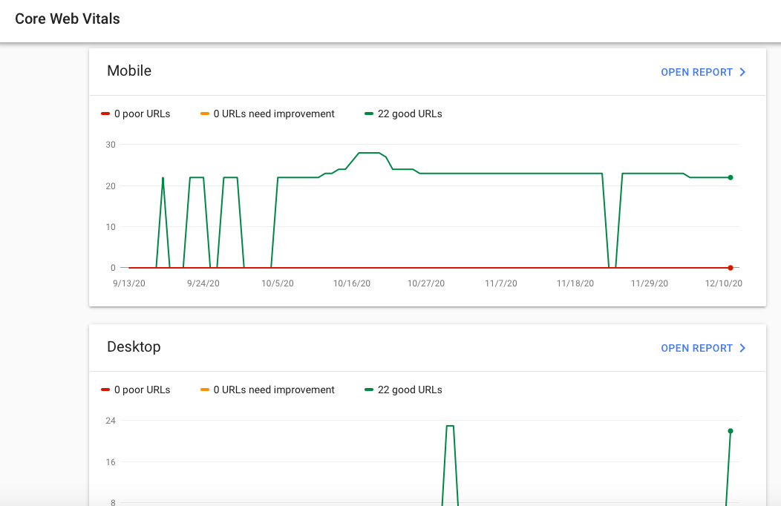Click the green endpoint dot on Mobile chart
The width and height of the screenshot is (781, 506).
731,177
